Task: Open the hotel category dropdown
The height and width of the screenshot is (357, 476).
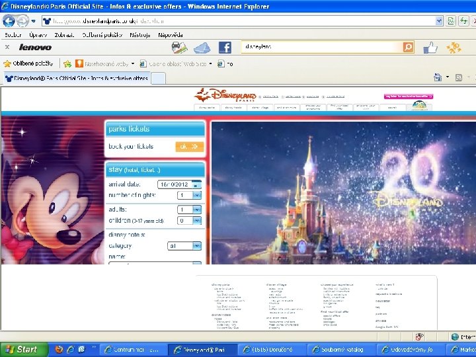Action: 184,245
